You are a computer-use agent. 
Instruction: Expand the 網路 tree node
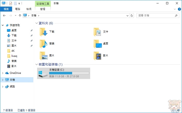[x=3, y=87]
